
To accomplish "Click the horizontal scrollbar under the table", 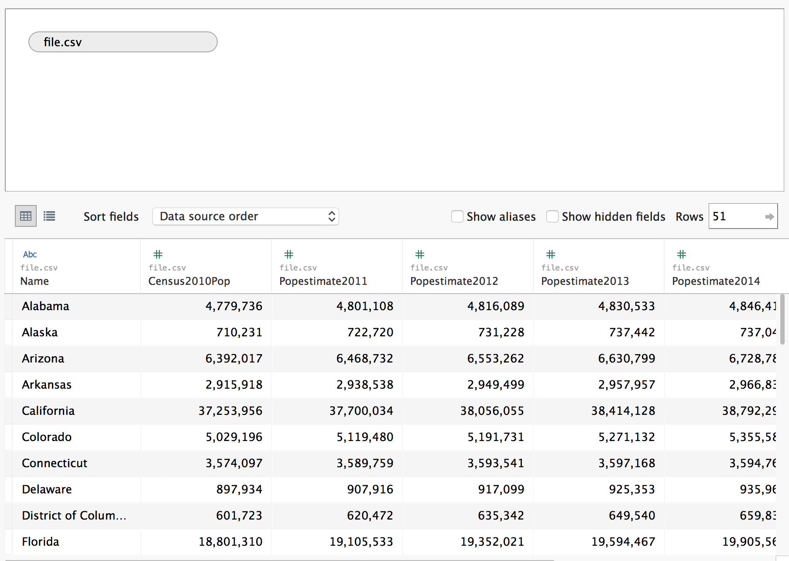I will pos(279,559).
